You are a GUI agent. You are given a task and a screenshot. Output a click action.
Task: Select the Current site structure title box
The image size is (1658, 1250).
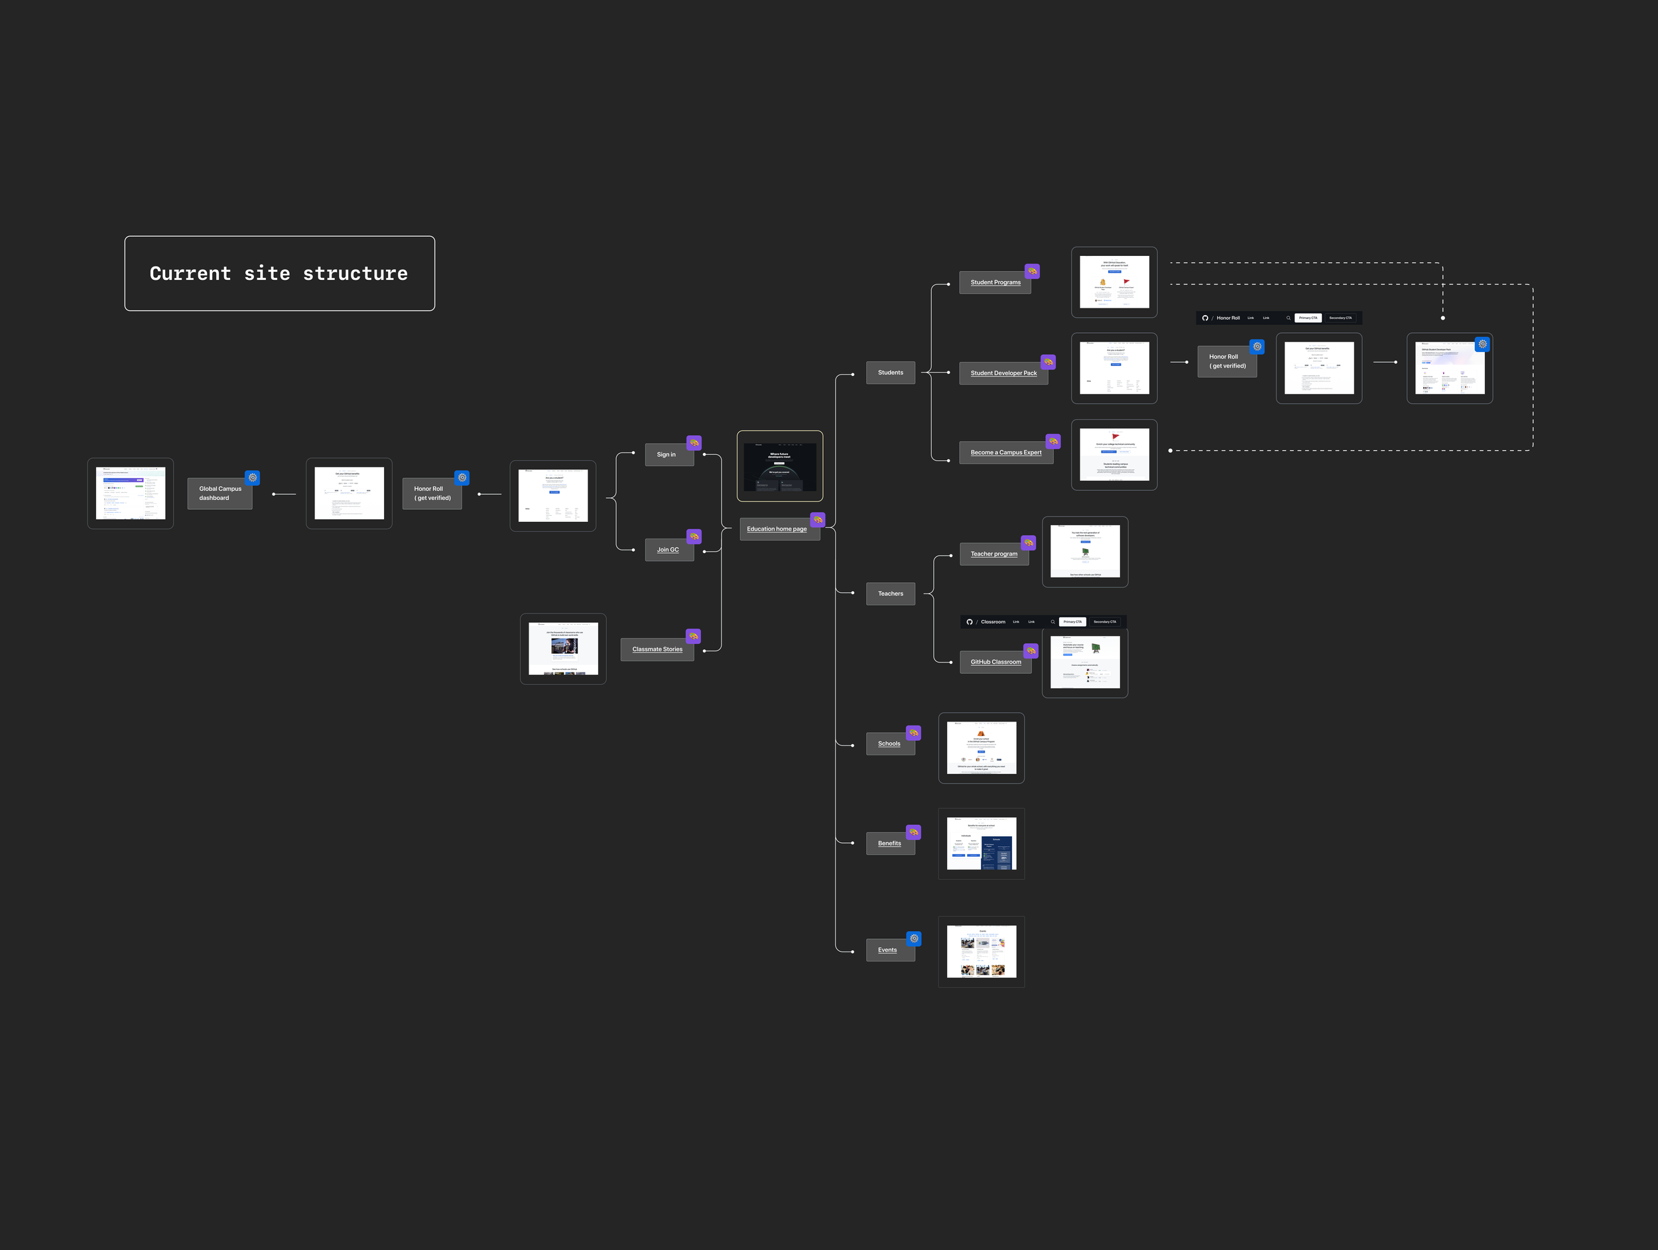[x=280, y=273]
